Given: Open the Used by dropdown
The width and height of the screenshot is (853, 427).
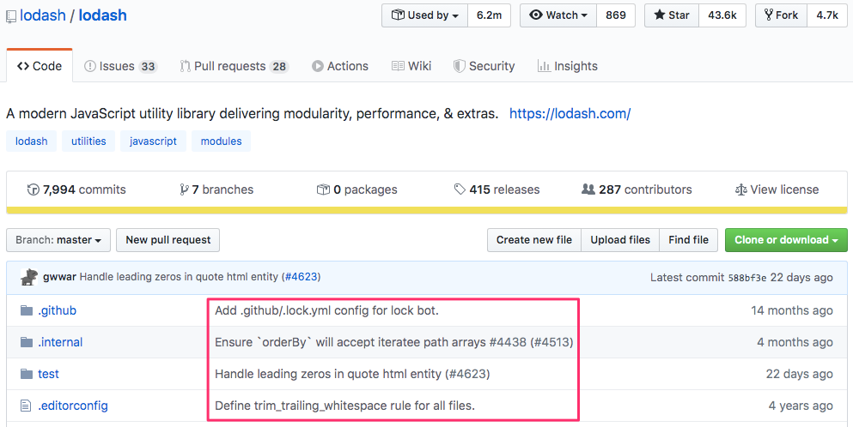Looking at the screenshot, I should click(425, 15).
